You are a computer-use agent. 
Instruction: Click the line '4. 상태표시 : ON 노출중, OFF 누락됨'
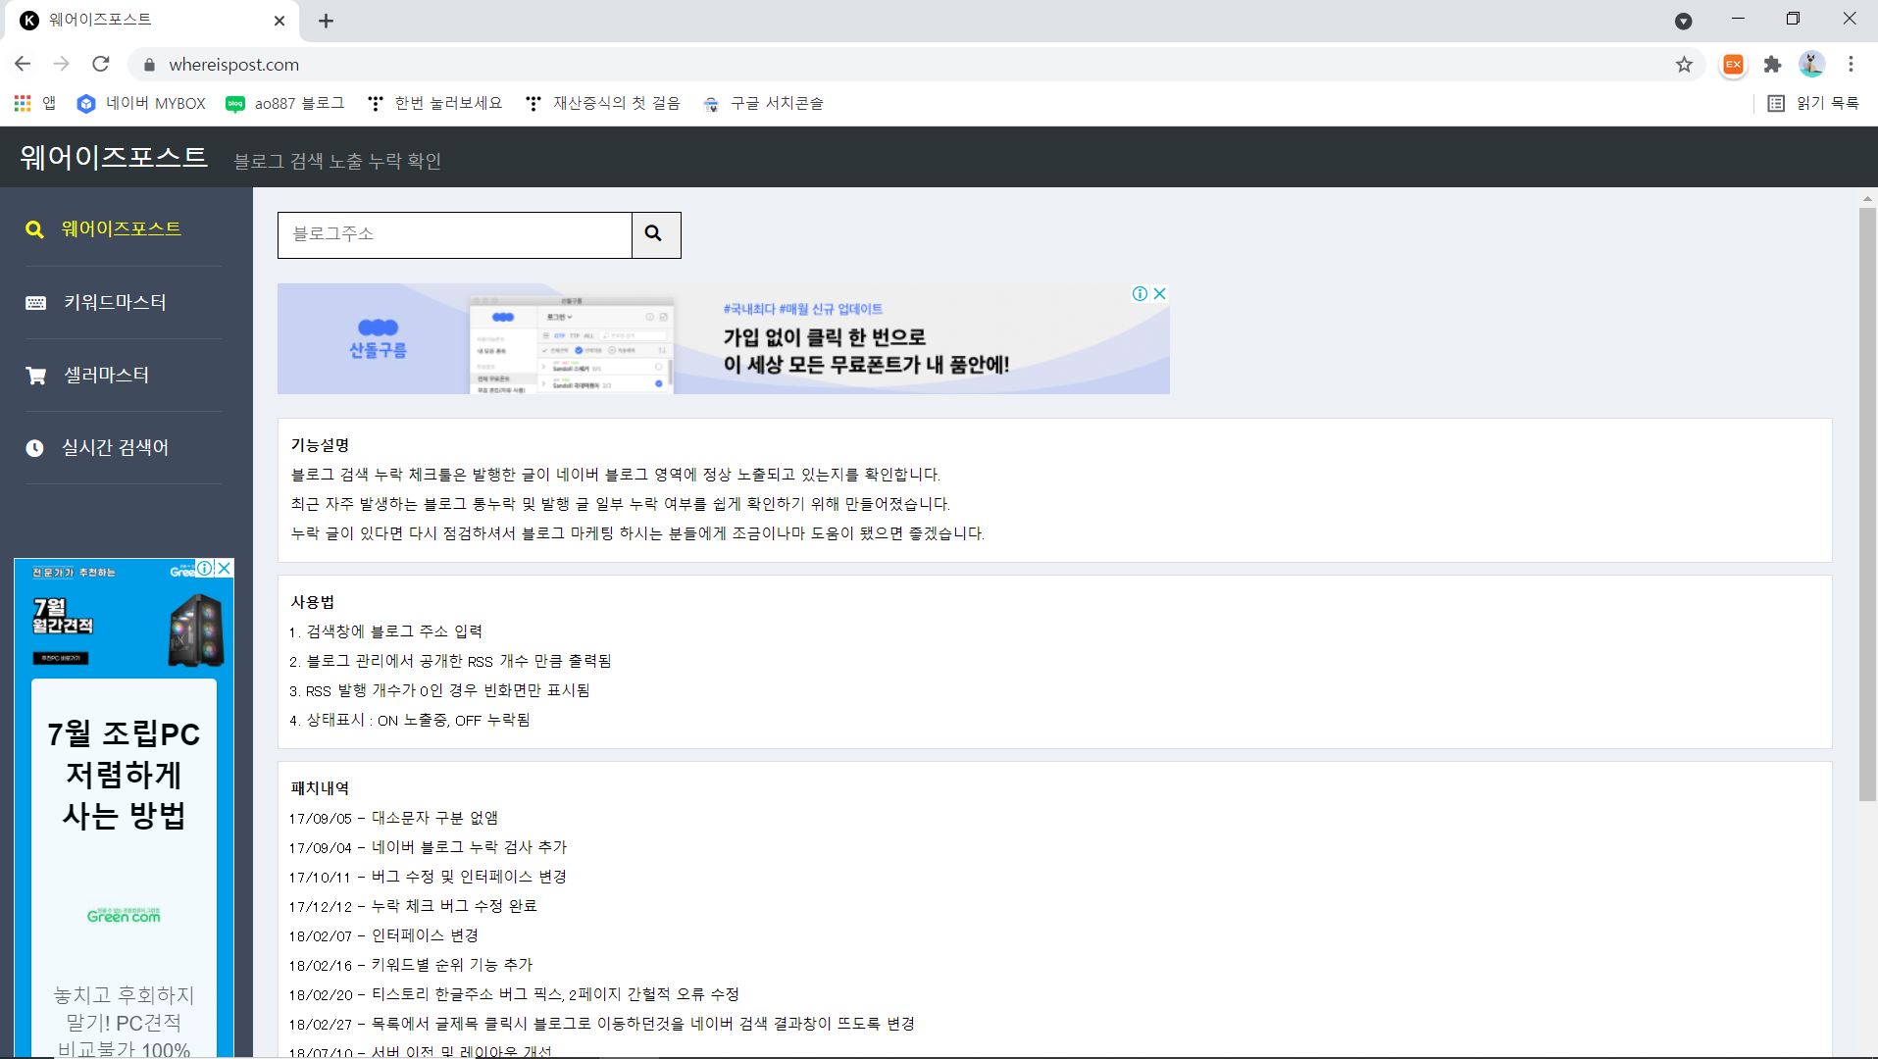[410, 720]
